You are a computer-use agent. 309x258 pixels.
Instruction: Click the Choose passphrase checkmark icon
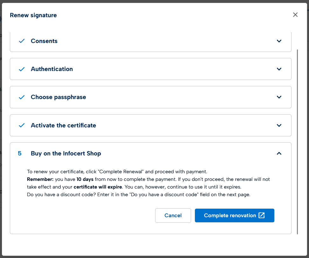point(22,97)
